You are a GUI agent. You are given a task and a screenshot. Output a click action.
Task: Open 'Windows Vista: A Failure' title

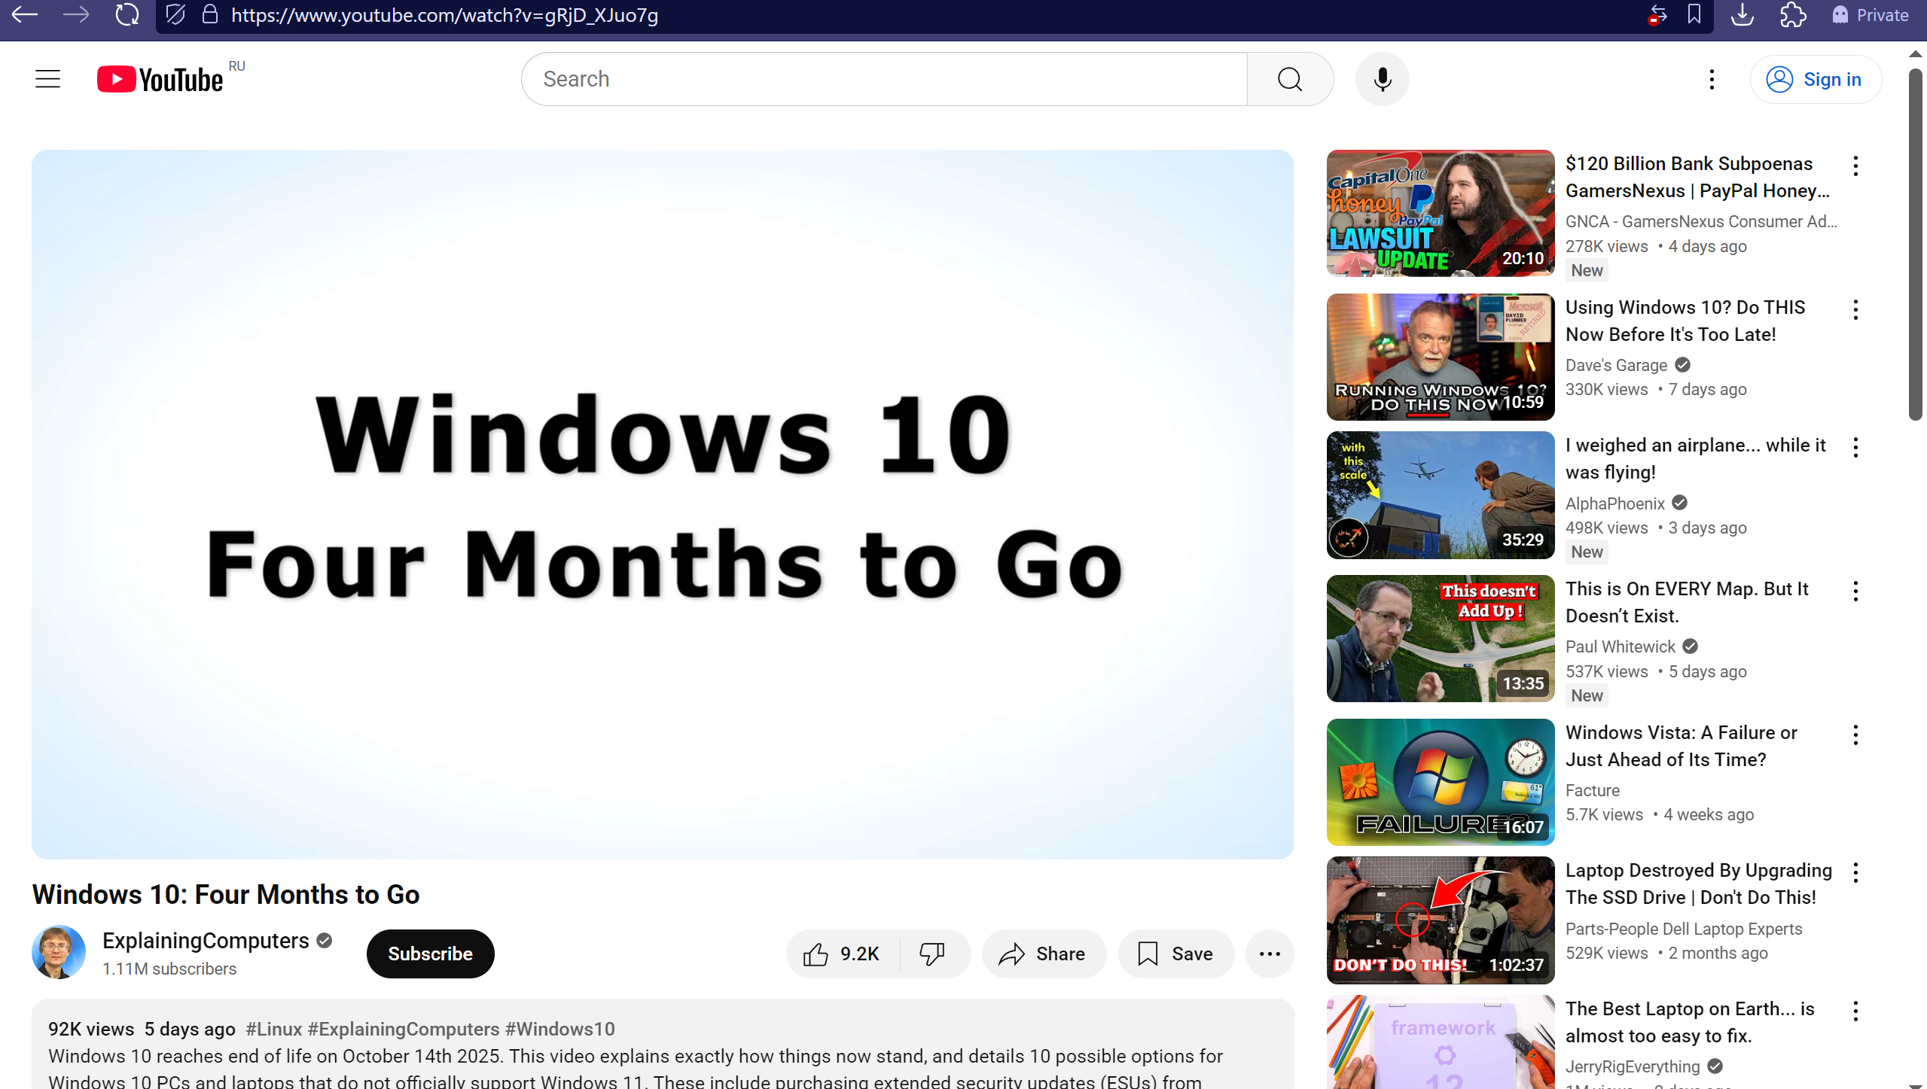[1681, 746]
